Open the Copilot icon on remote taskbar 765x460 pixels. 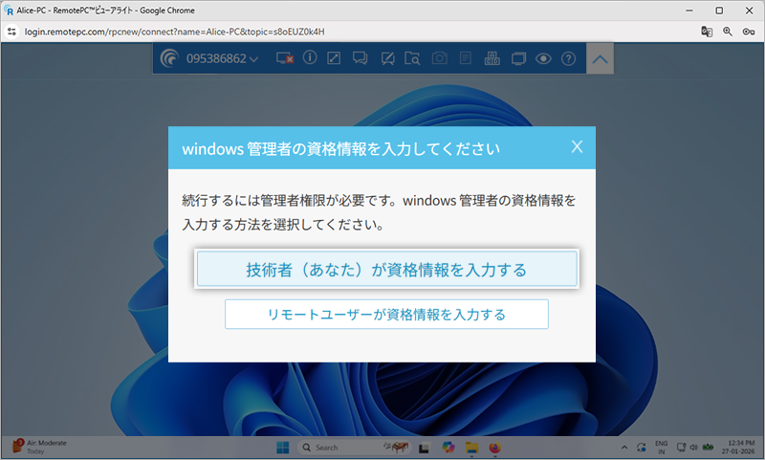[x=448, y=448]
